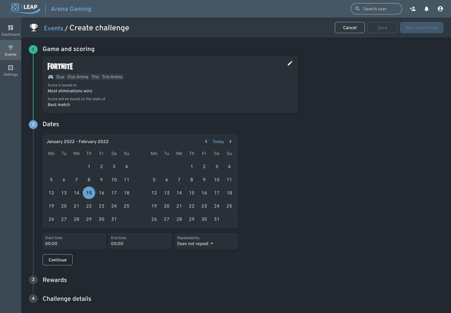Click the gamepad icon beside game modes

[51, 77]
